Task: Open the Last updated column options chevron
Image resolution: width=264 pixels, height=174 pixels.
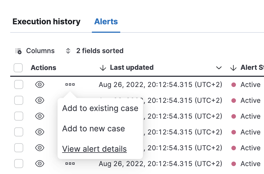Action: pyautogui.click(x=219, y=68)
